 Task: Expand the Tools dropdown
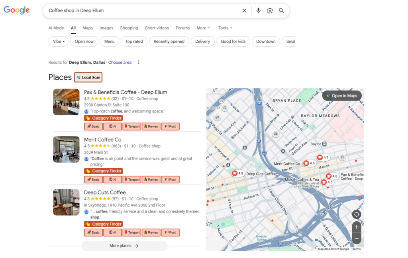click(225, 28)
